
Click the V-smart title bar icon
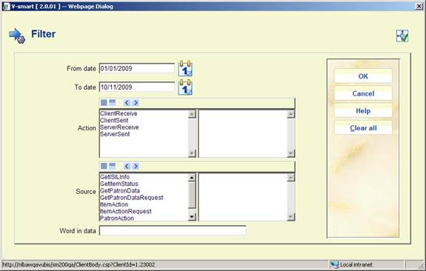pos(6,6)
